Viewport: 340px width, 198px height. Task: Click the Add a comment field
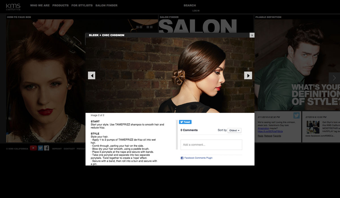tap(211, 145)
